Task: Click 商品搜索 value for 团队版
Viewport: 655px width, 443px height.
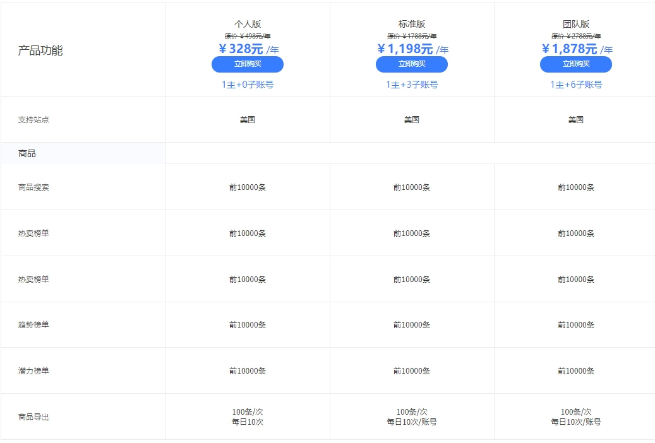Action: click(x=575, y=187)
